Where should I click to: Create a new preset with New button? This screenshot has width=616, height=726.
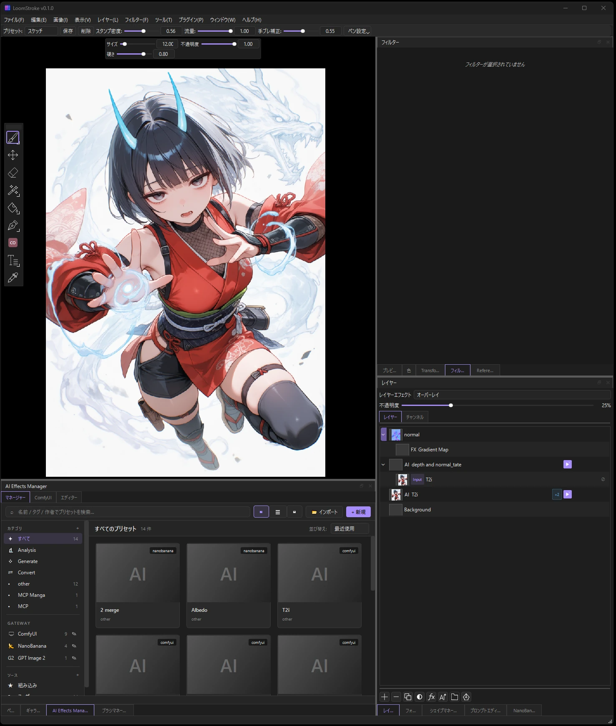tap(358, 512)
